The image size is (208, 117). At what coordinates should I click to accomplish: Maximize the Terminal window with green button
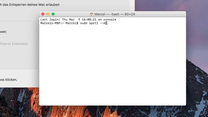coord(53,14)
